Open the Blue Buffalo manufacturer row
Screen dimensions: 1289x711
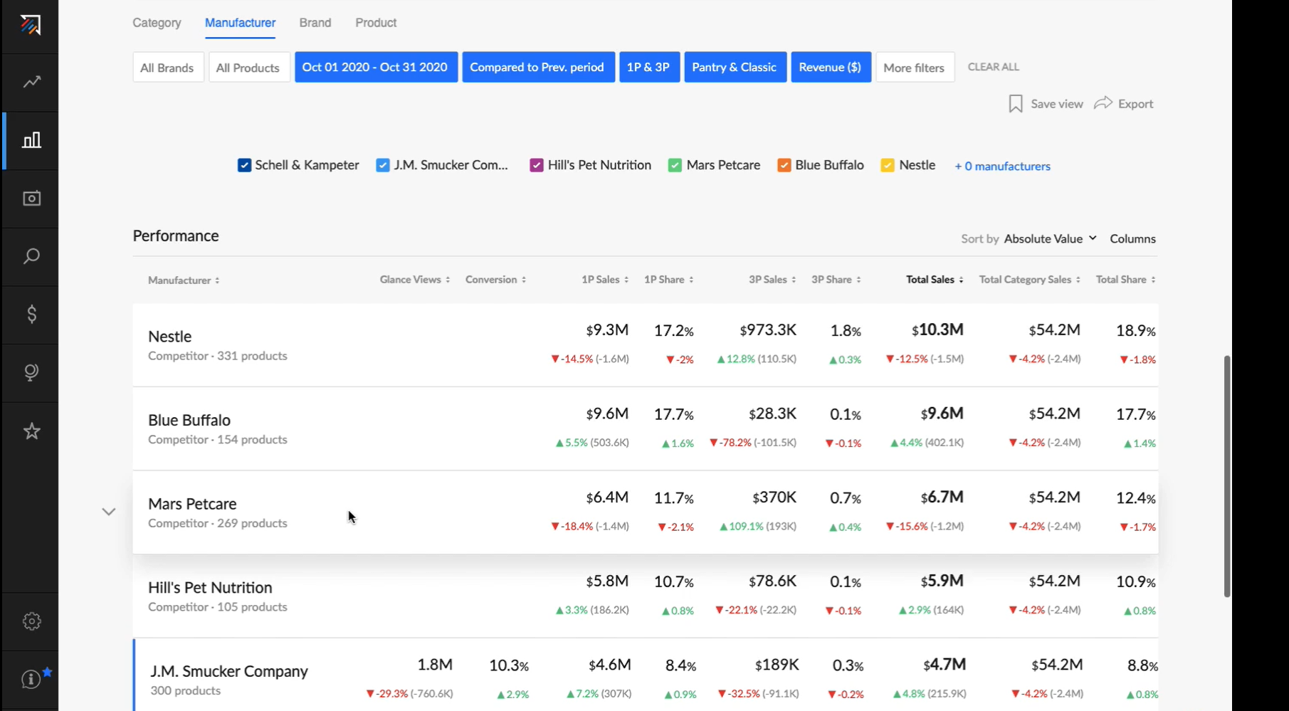click(x=646, y=428)
